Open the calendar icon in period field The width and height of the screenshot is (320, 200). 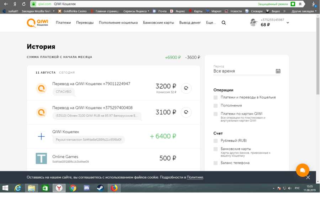tap(278, 71)
